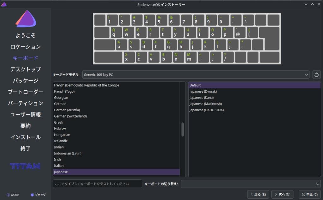The height and width of the screenshot is (200, 323).
Task: Click the EndeavourOS titlebar app icon
Action: [x=3, y=4]
